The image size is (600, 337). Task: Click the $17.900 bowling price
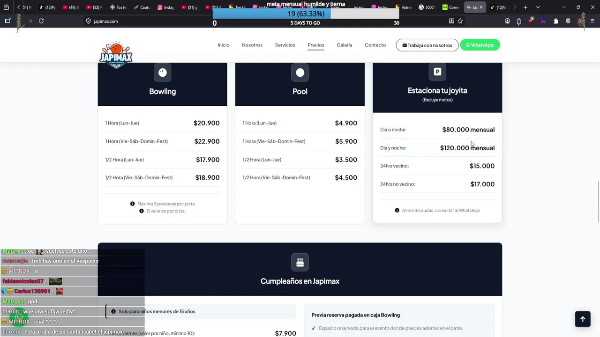208,160
